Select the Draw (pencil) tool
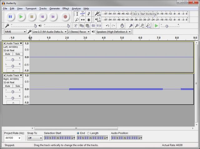The width and height of the screenshot is (200, 149). [88, 14]
